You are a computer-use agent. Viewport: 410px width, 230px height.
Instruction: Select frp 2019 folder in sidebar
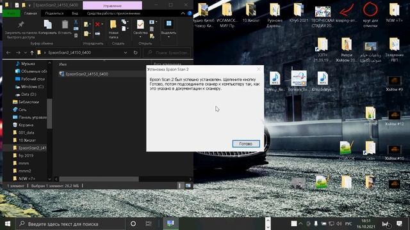26,156
